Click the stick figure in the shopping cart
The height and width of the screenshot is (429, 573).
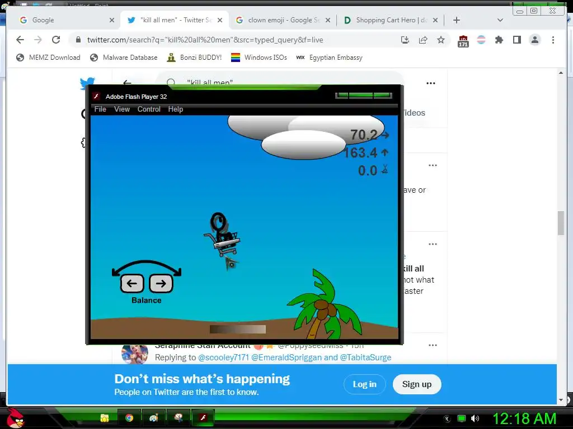point(222,235)
